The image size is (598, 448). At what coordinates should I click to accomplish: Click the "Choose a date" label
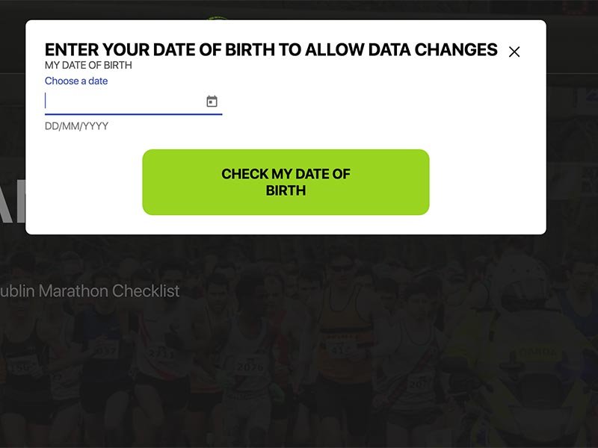[x=76, y=81]
